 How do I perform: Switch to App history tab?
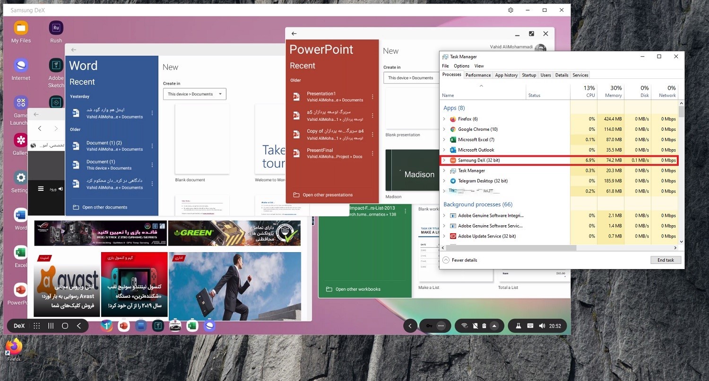tap(506, 75)
